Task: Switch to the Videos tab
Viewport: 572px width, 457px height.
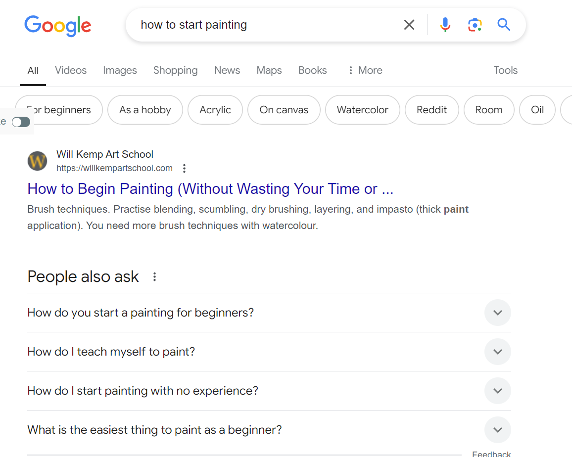Action: coord(71,70)
